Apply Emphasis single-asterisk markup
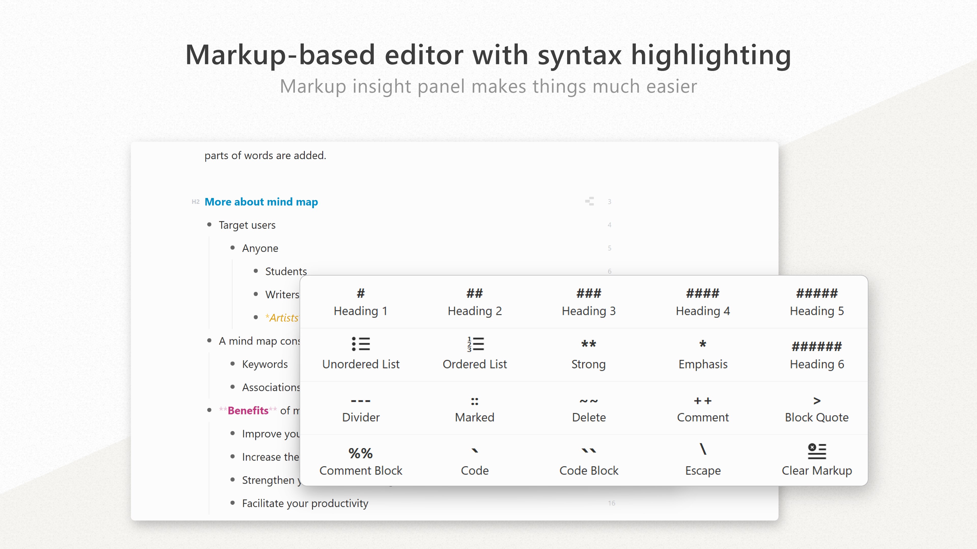977x549 pixels. 702,354
